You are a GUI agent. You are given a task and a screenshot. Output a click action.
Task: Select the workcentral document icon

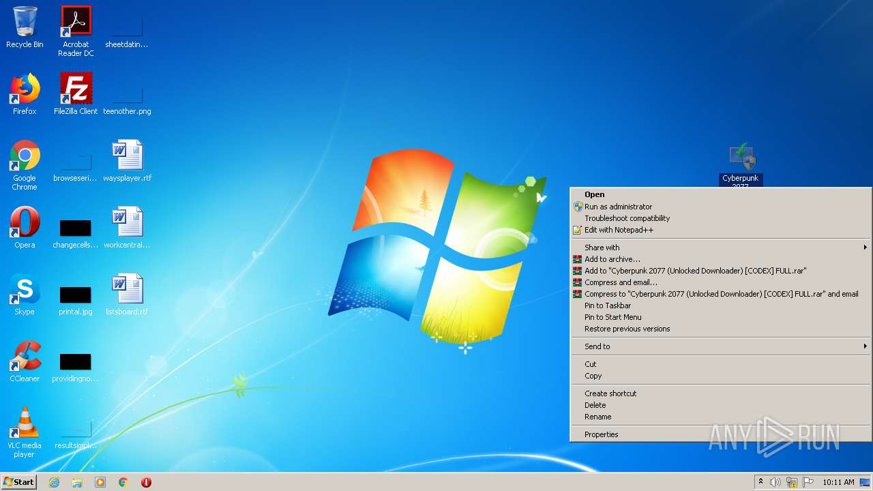pos(128,228)
